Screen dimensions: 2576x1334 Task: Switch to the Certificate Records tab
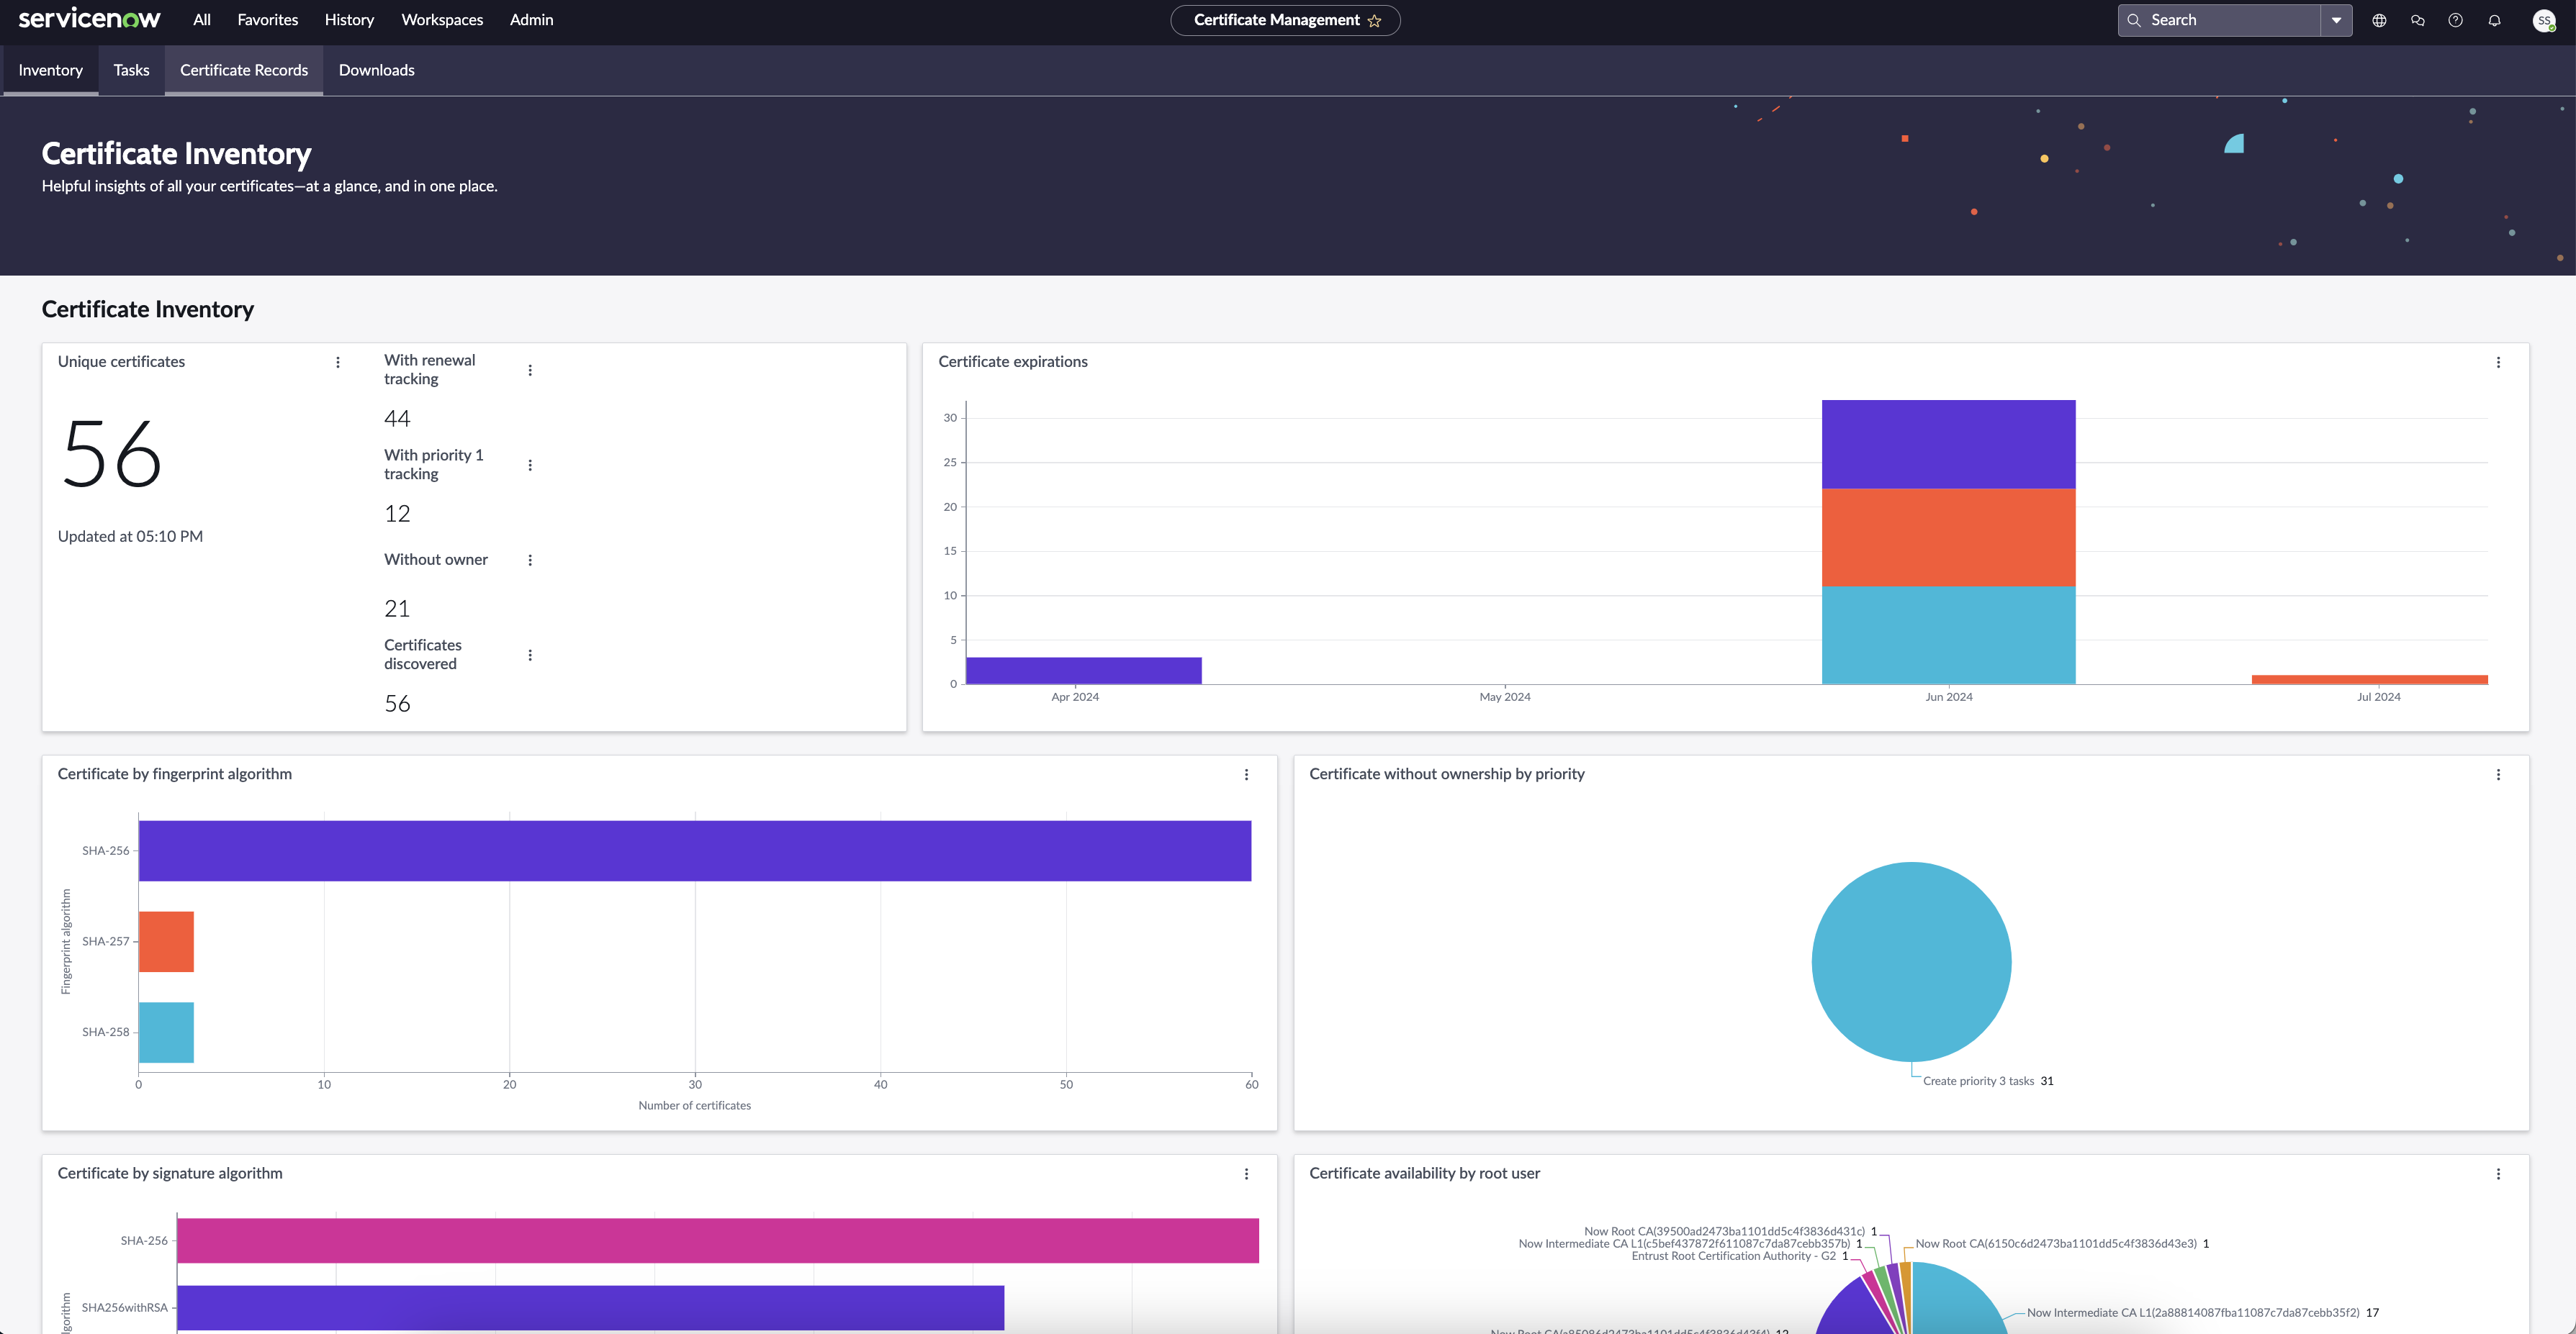pyautogui.click(x=244, y=70)
